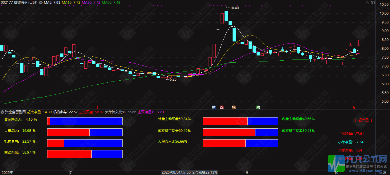This screenshot has width=390, height=175.
Task: Select the MA10: 7.72 indicator label
Action: (71, 3)
